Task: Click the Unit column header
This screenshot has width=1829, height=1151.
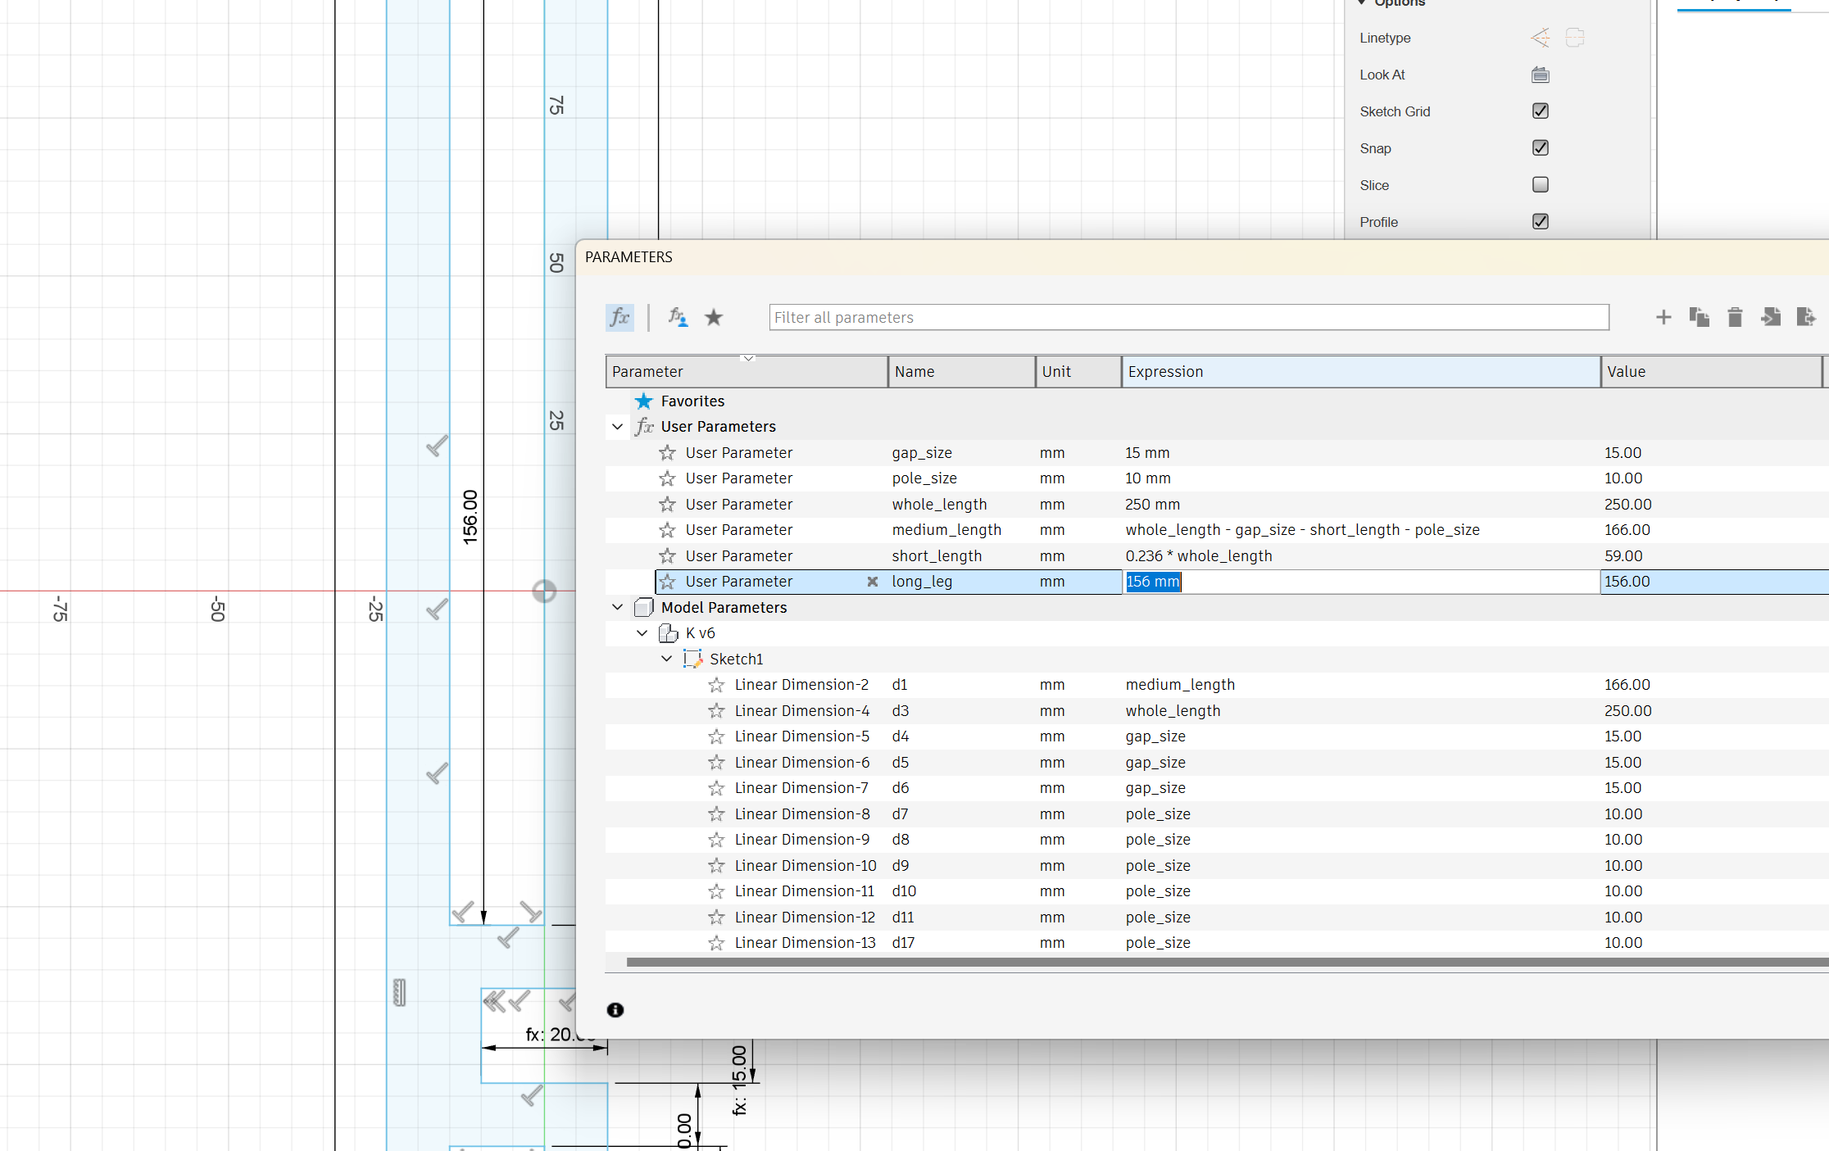Action: [1078, 372]
